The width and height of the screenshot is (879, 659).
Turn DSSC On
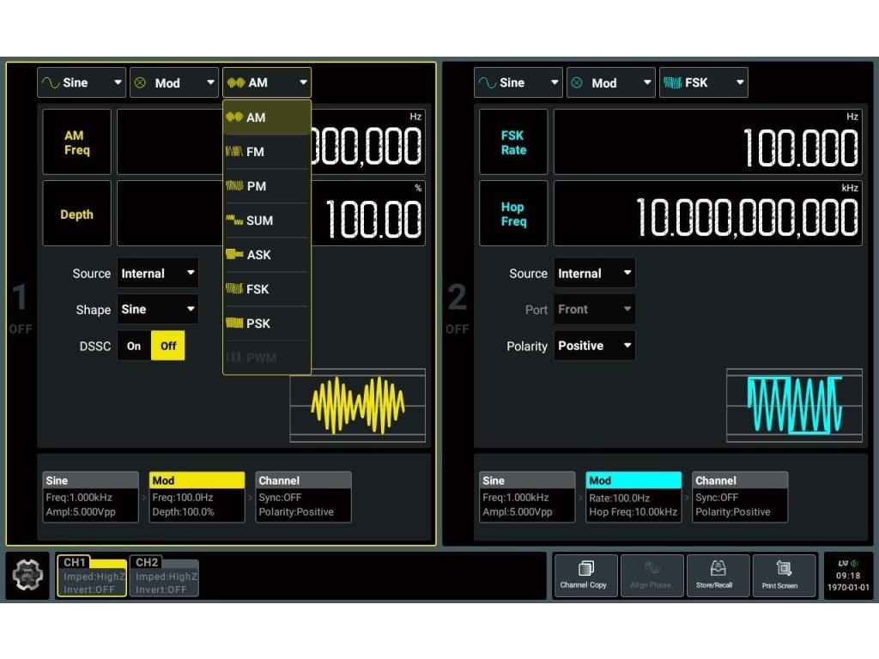134,346
